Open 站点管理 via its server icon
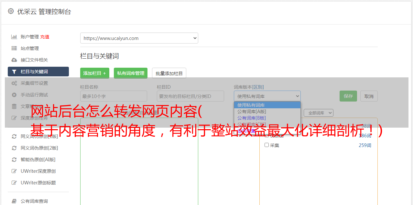The width and height of the screenshot is (413, 205). pyautogui.click(x=14, y=48)
